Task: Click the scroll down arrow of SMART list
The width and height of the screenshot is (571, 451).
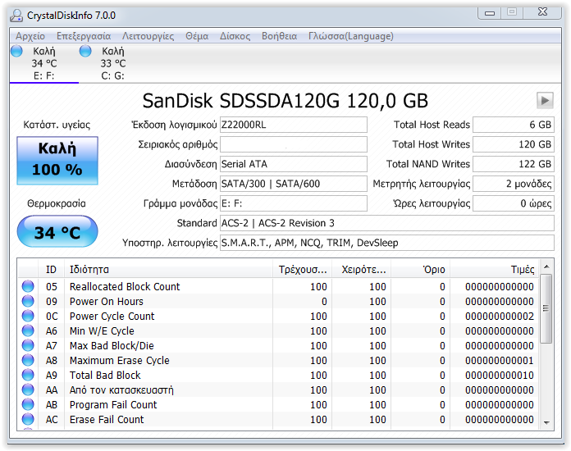Action: (x=546, y=422)
